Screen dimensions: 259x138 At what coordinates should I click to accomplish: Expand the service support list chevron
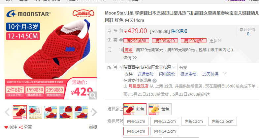point(225,73)
